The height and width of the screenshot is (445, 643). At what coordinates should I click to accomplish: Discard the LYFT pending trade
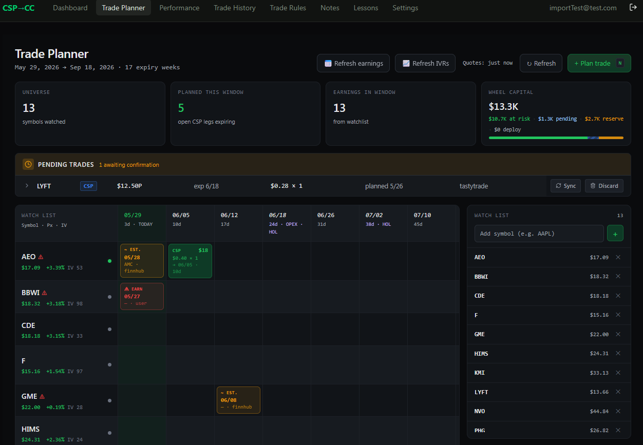pos(604,186)
